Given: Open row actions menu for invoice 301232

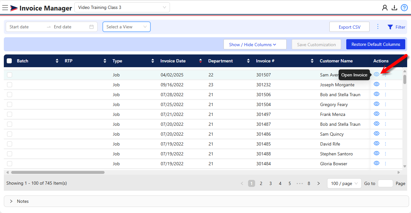Looking at the screenshot, I should click(385, 85).
